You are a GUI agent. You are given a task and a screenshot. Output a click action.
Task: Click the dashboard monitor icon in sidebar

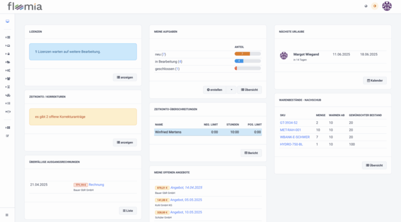(7, 21)
